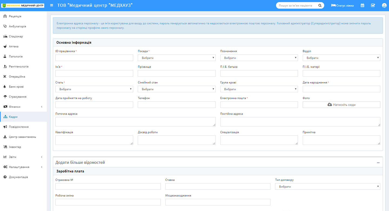Open the Сімейний стан dropdown
This screenshot has height=211, width=389.
tap(177, 89)
